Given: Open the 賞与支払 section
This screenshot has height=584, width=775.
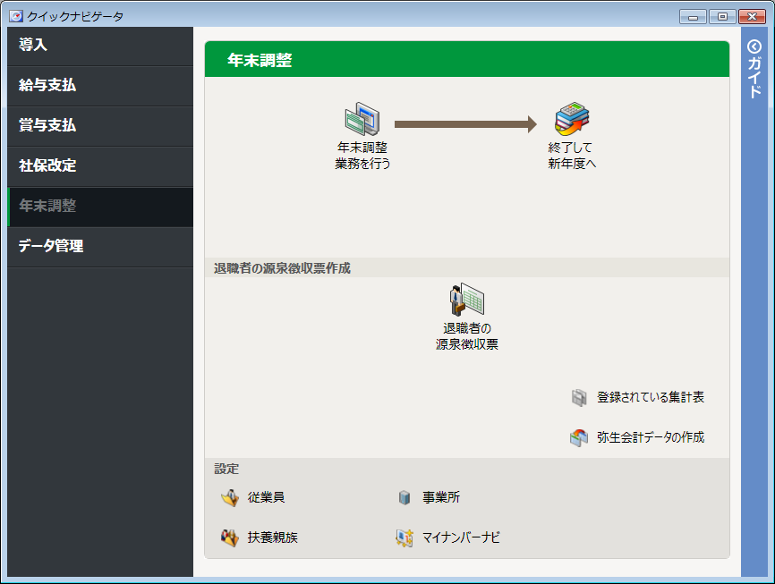Looking at the screenshot, I should click(x=100, y=125).
